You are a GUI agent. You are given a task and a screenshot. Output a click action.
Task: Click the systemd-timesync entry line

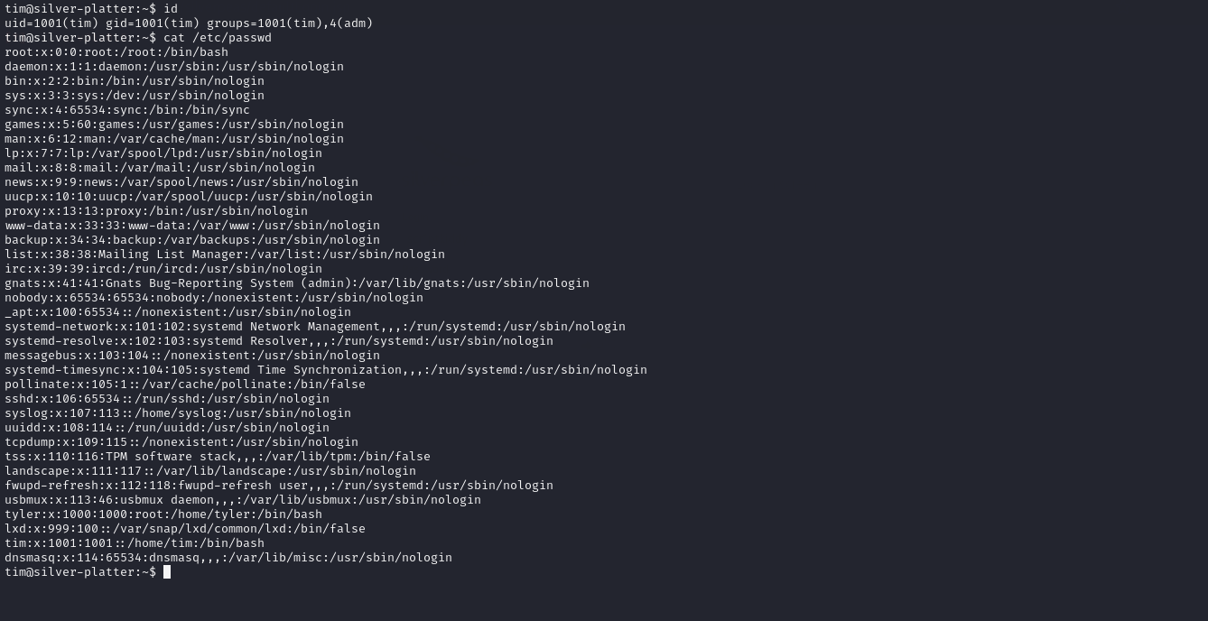(326, 369)
